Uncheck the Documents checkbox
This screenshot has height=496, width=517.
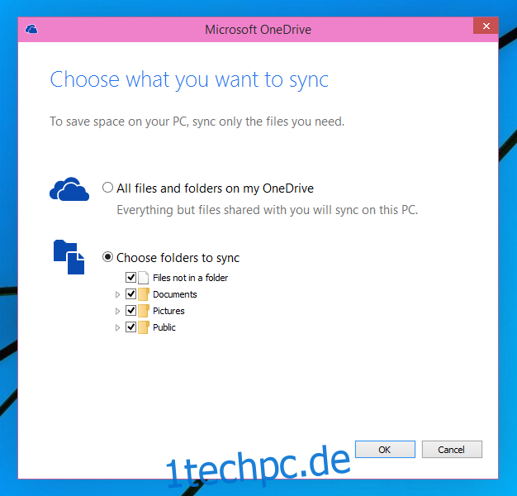[130, 293]
